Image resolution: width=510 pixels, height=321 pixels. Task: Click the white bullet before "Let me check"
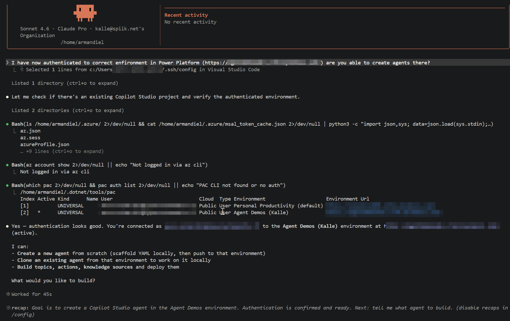point(7,97)
